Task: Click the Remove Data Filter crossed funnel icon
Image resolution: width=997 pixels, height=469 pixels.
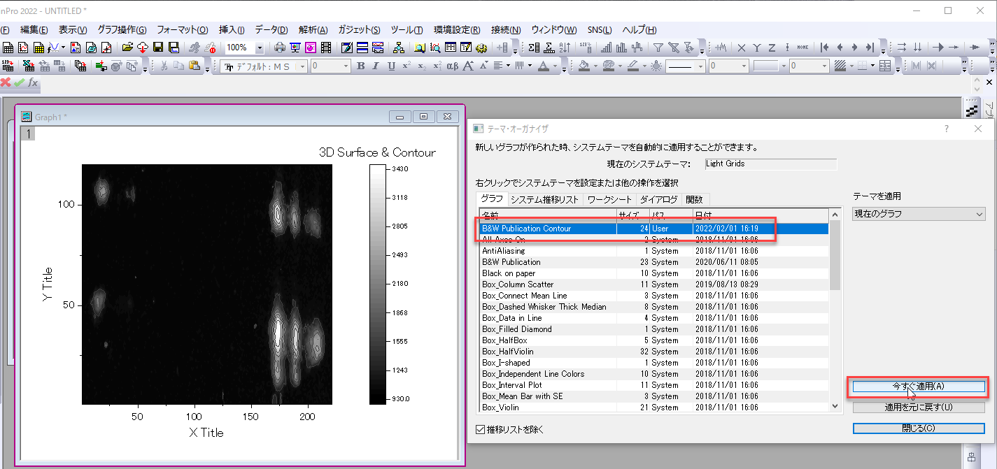Action: coord(673,48)
